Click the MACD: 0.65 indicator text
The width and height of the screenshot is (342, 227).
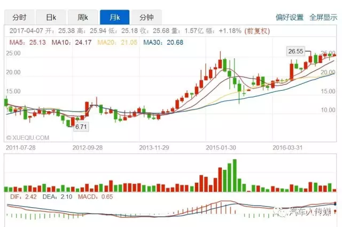[x=96, y=197]
